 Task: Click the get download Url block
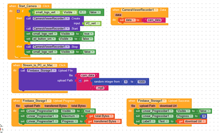192,121
